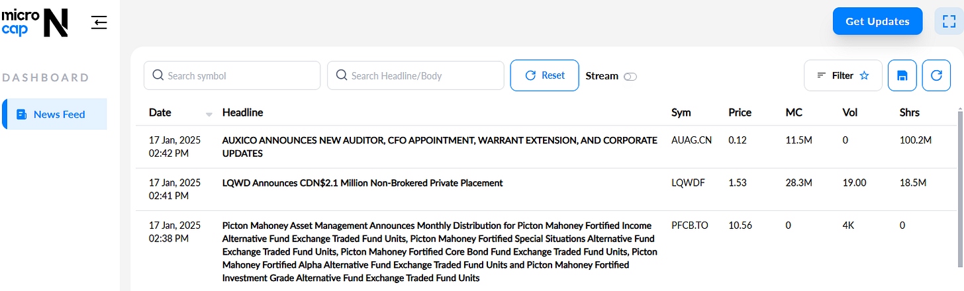This screenshot has height=291, width=964.
Task: Click the blue save floppy disk icon
Action: click(902, 75)
